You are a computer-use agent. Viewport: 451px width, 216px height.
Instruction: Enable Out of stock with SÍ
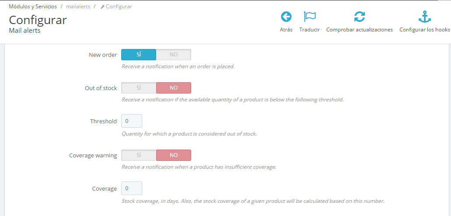pyautogui.click(x=139, y=88)
